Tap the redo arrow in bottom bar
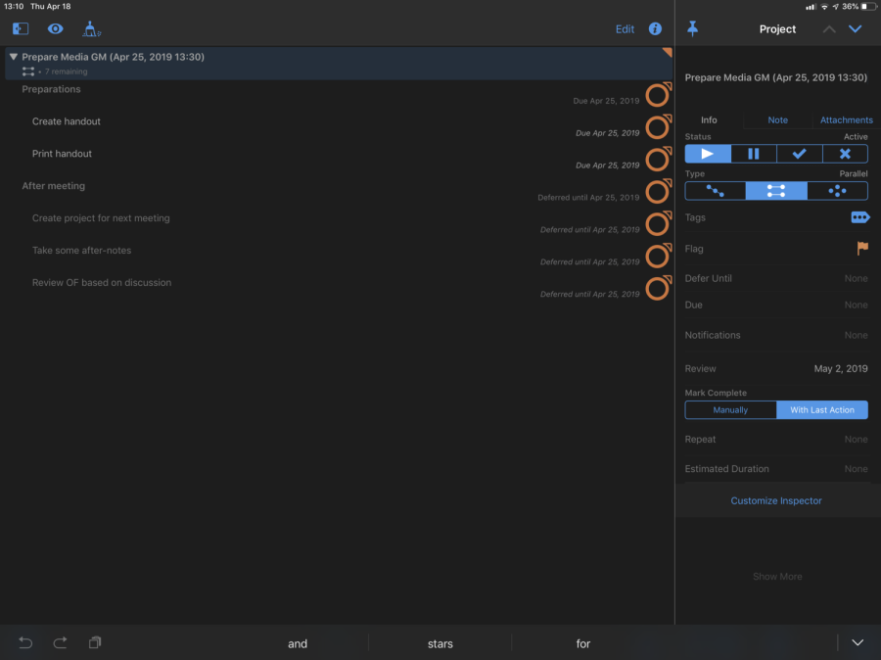The width and height of the screenshot is (881, 660). point(60,642)
